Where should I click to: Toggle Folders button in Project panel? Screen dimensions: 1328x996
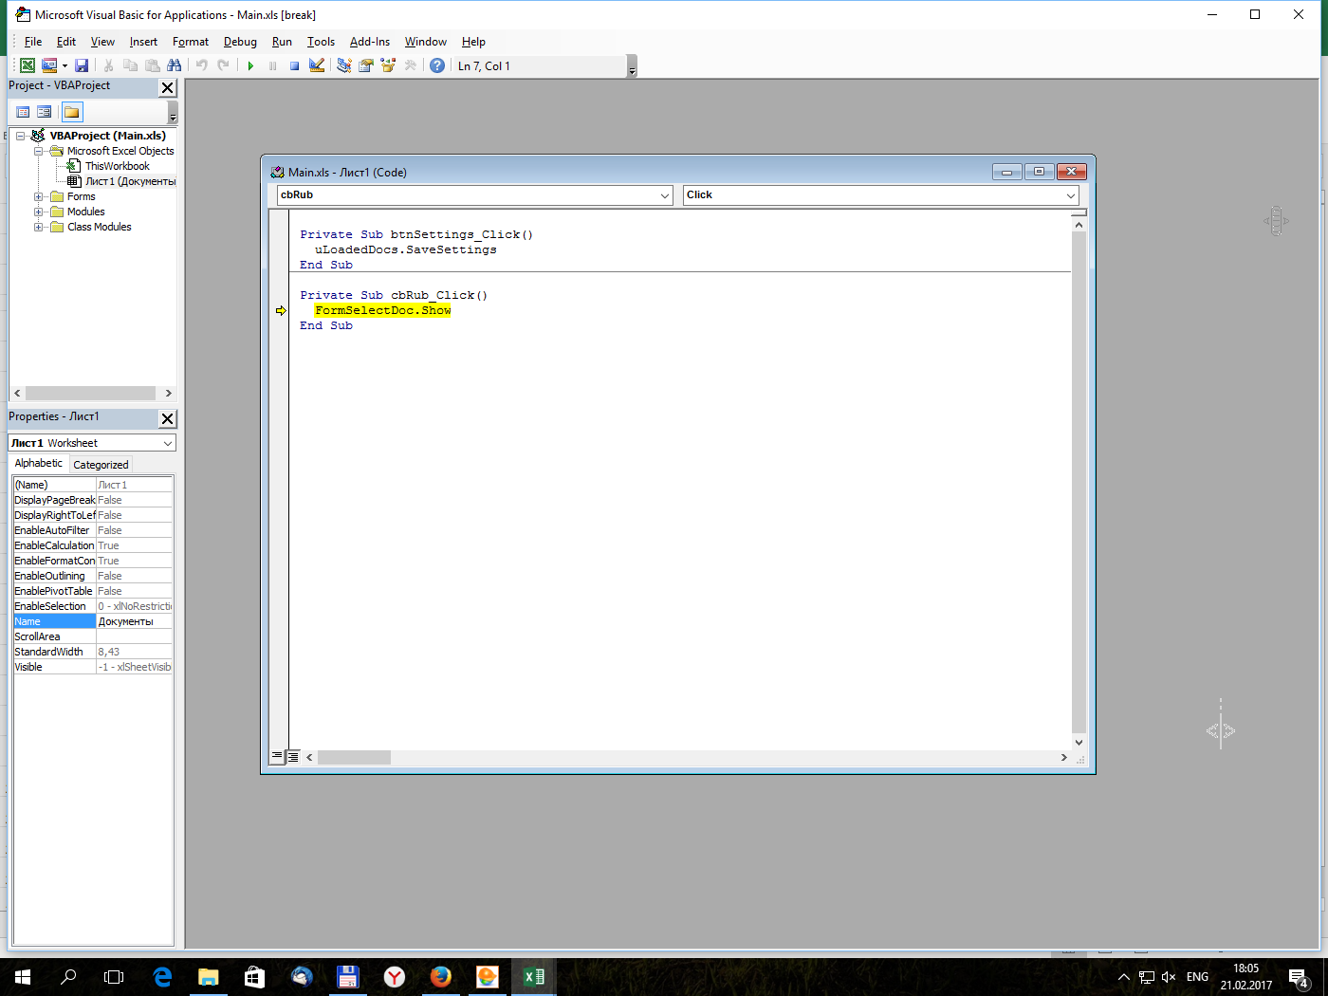pyautogui.click(x=72, y=112)
